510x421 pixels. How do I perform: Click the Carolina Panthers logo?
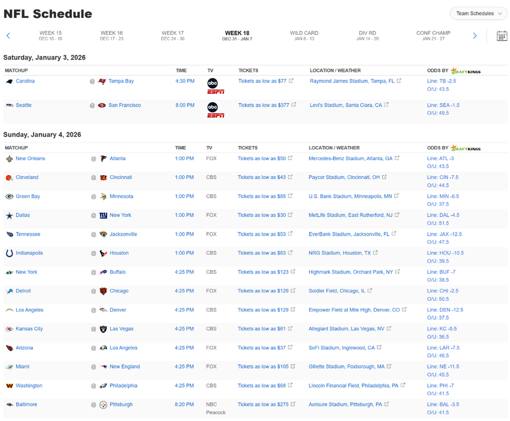[x=10, y=81]
